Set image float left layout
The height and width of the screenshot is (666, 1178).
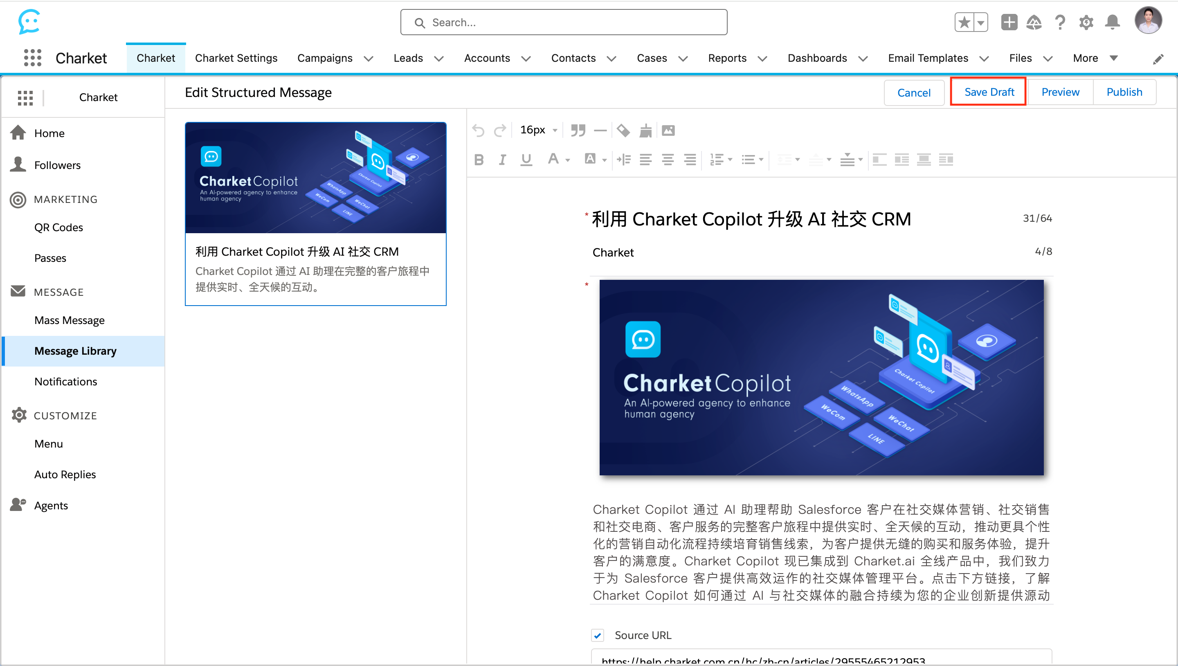[879, 160]
